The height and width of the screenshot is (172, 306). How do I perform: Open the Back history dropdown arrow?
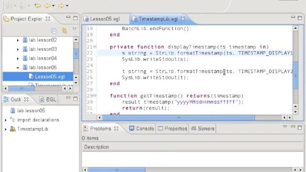pyautogui.click(x=53, y=6)
